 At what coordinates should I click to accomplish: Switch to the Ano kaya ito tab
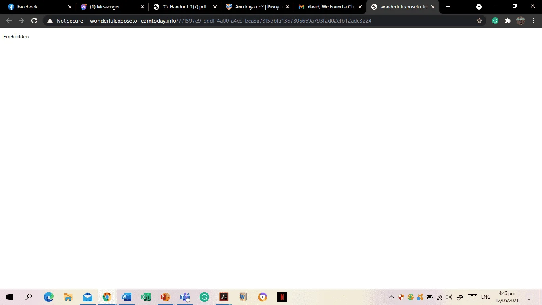pos(258,7)
